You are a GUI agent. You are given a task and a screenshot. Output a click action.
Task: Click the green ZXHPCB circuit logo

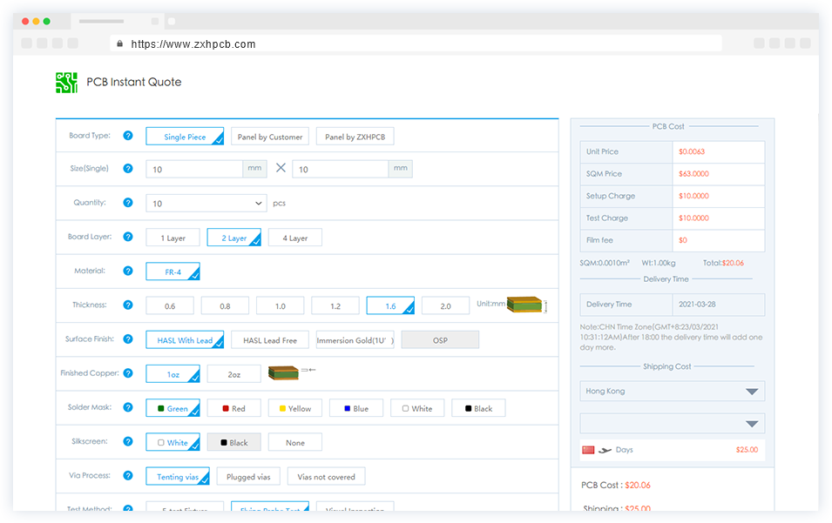66,83
